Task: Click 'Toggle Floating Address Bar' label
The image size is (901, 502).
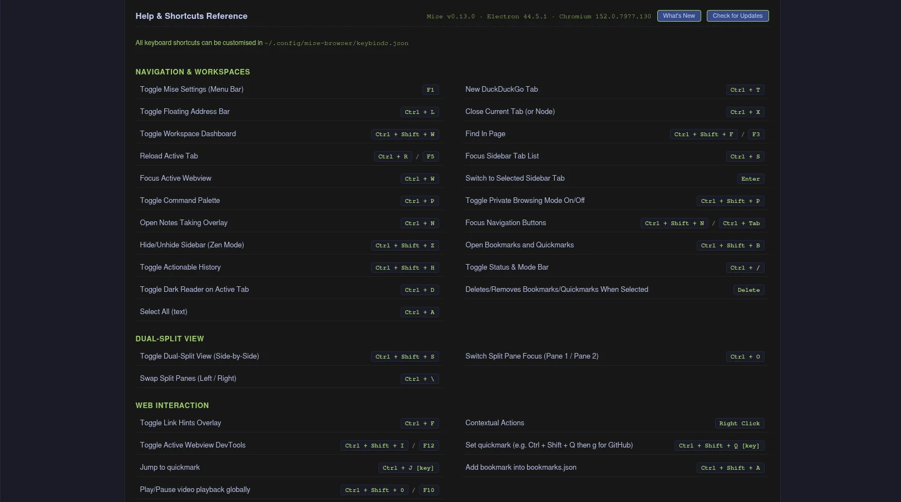Action: [x=185, y=112]
